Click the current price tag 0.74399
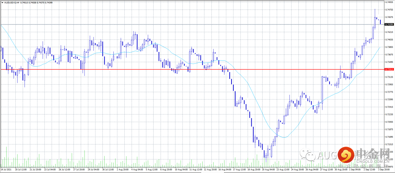395x173 pixels. coord(390,25)
